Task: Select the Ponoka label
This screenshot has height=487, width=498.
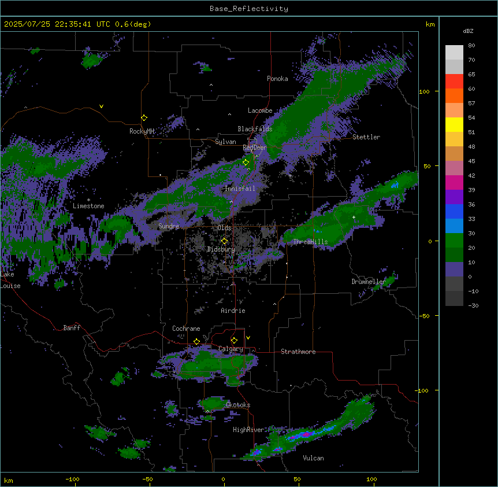Action: tap(277, 79)
